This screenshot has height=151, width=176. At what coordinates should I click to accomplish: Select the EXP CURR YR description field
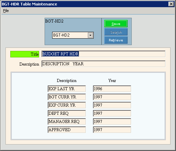[67, 105]
